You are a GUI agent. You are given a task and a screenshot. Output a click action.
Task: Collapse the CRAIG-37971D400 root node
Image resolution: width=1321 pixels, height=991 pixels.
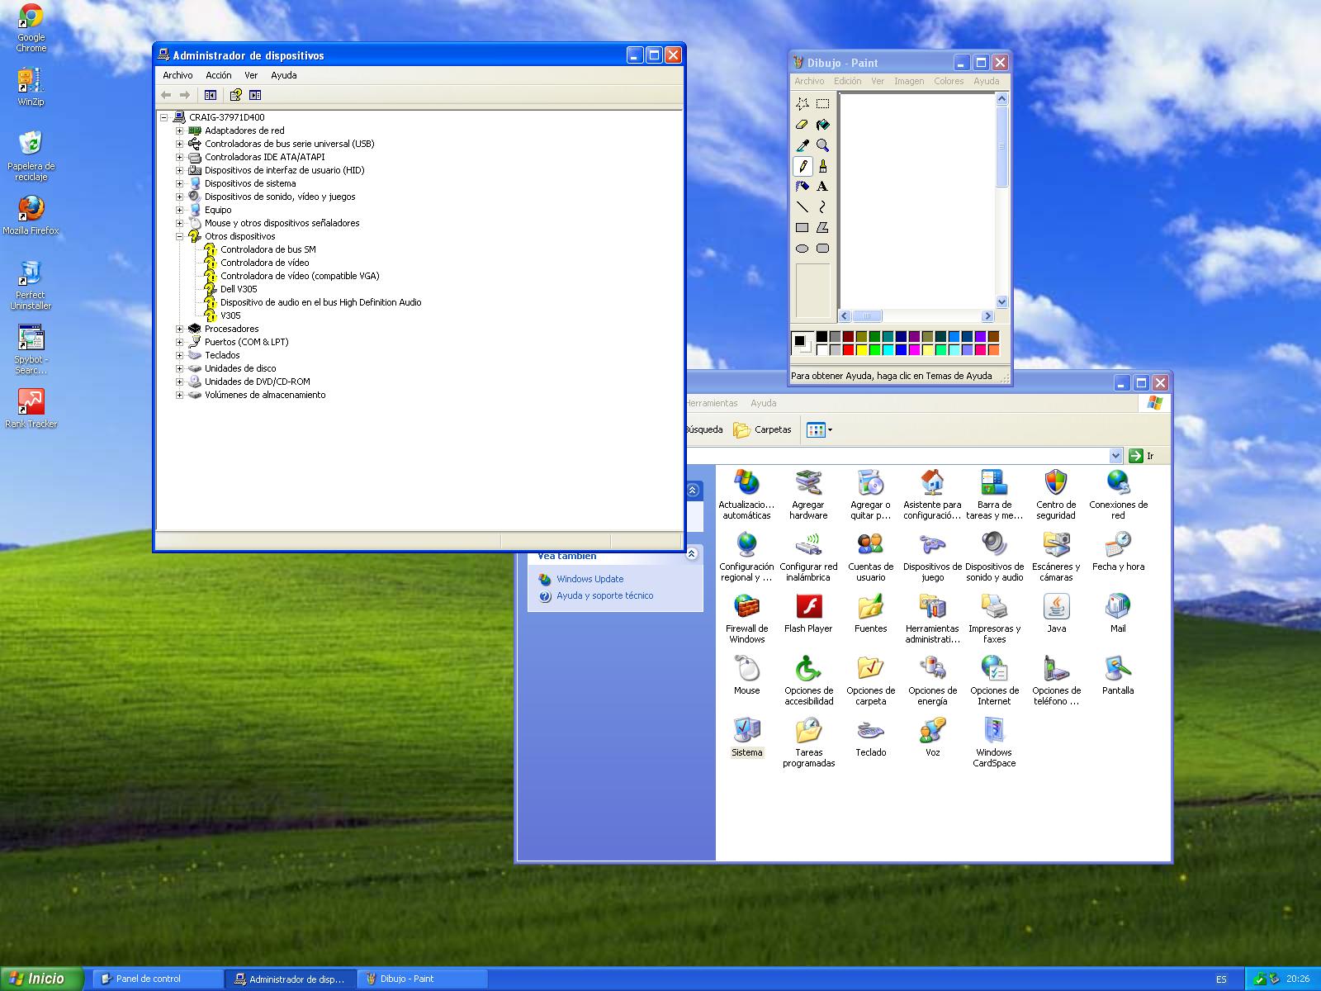pos(163,117)
